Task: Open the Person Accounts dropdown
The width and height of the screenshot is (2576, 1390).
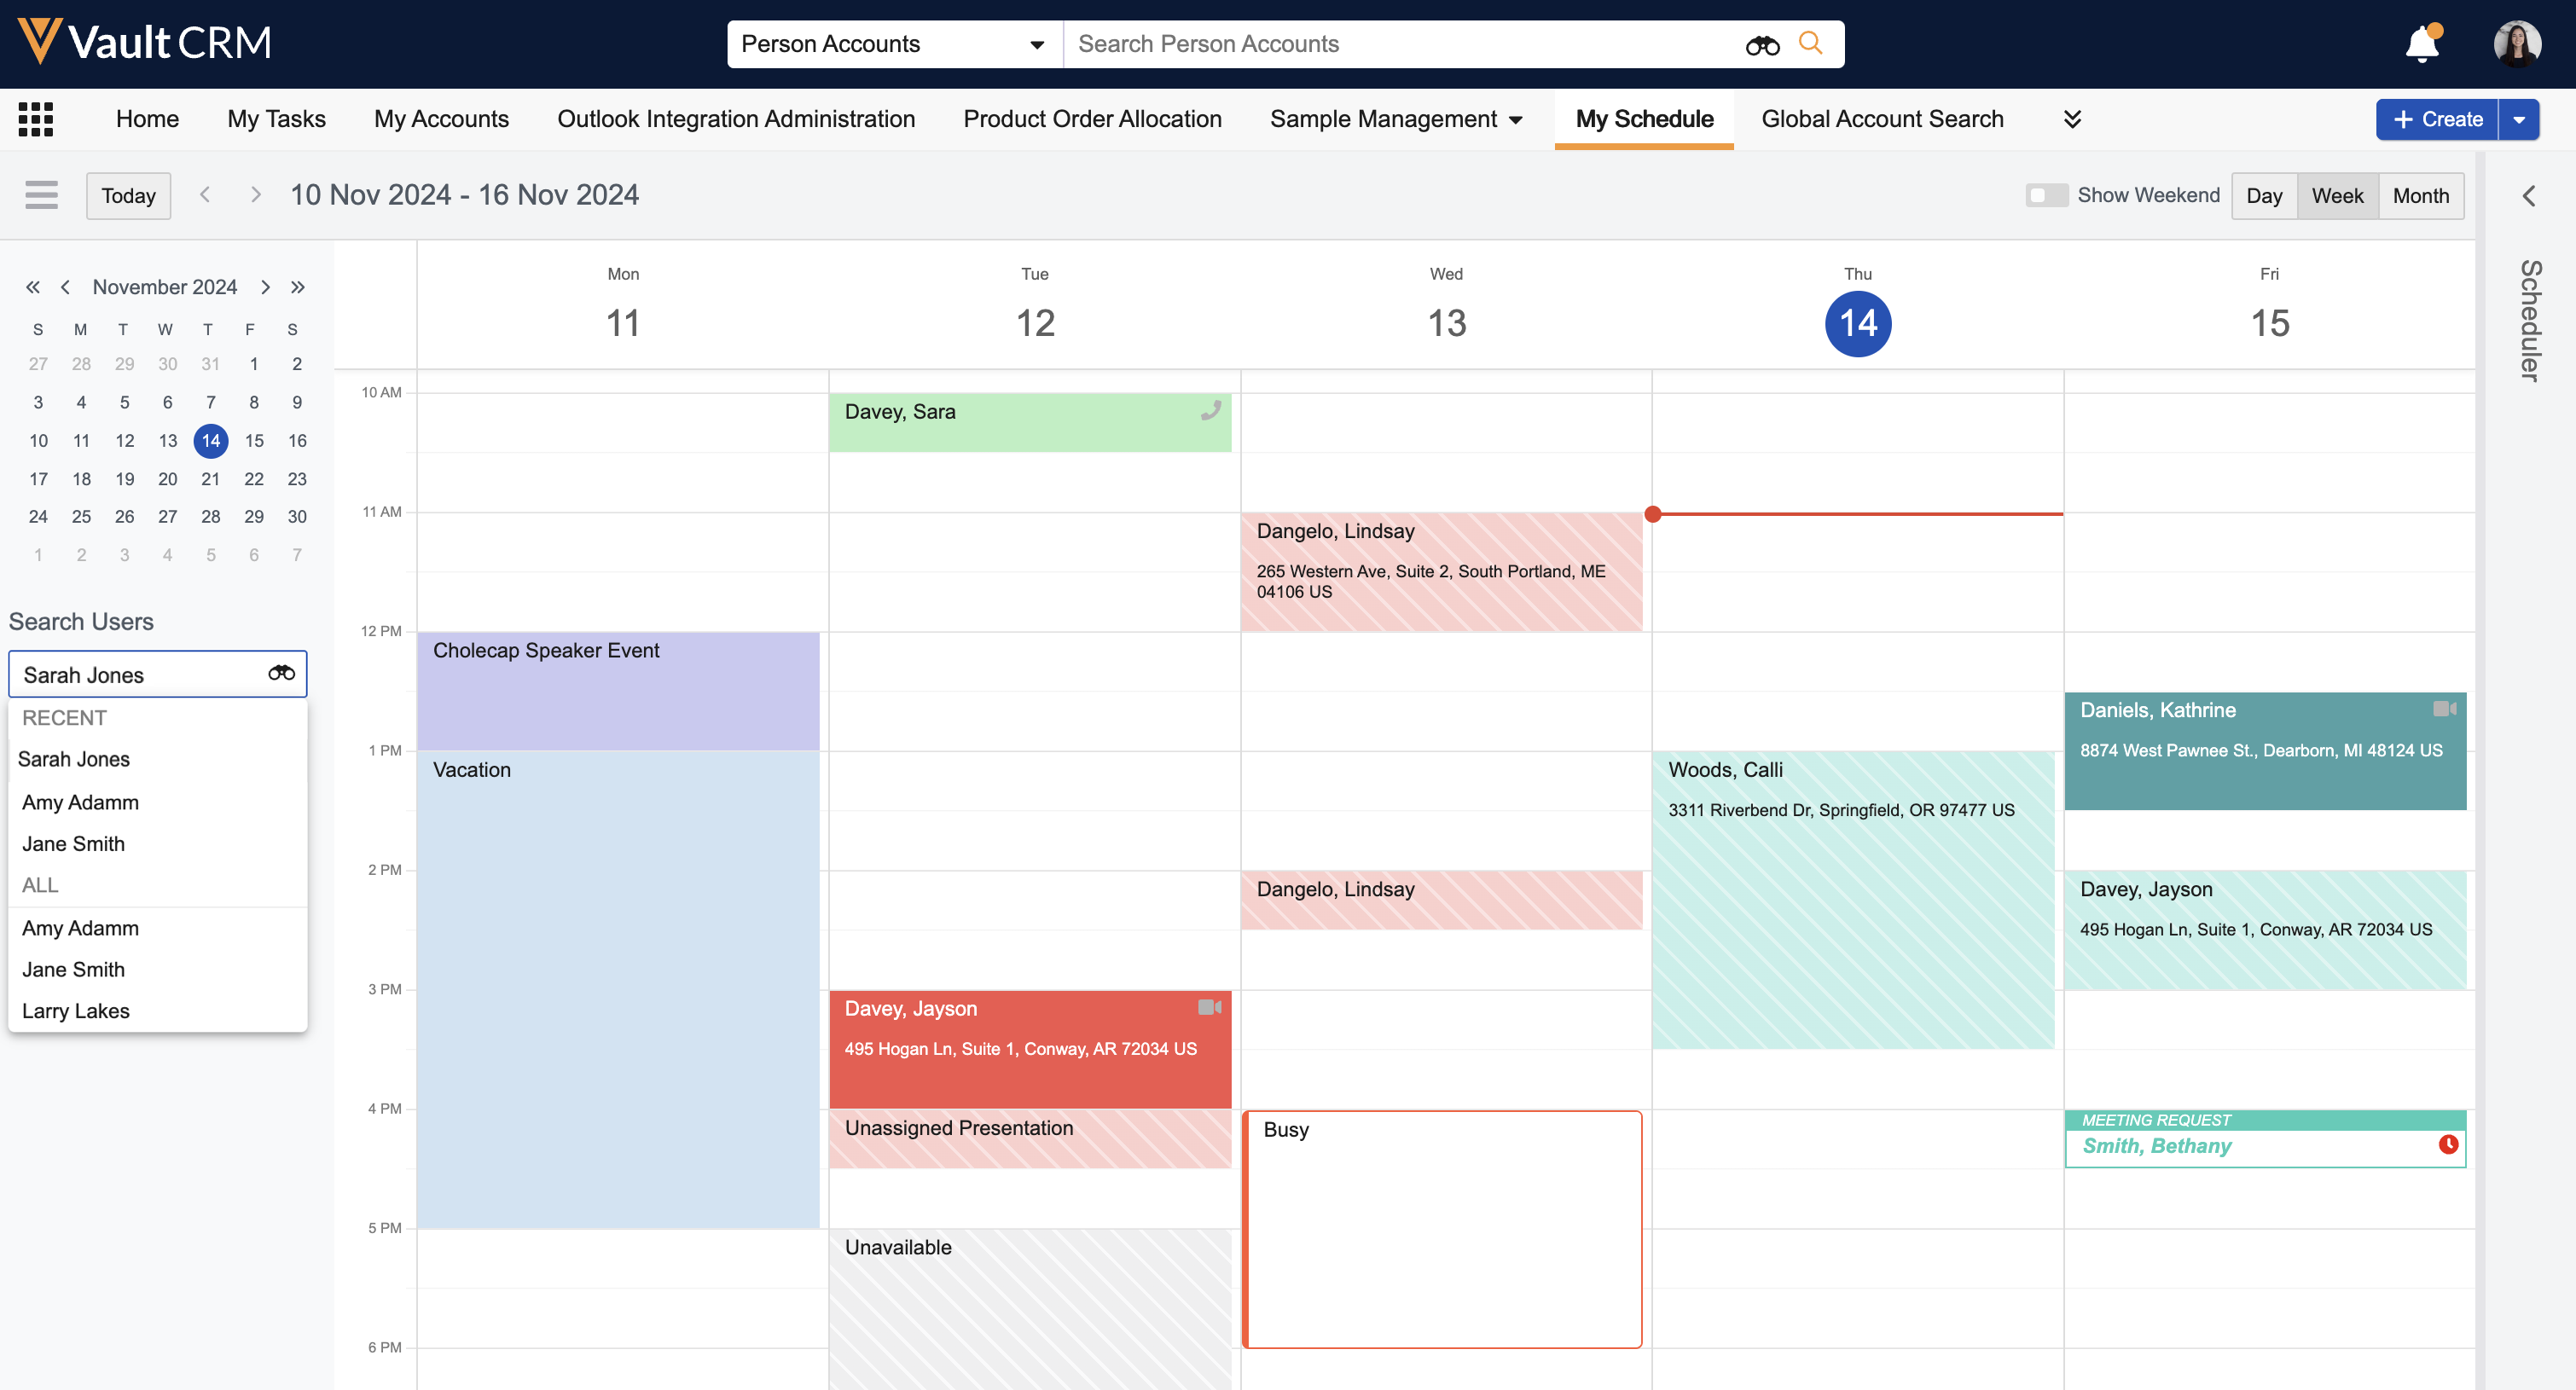Action: [894, 44]
